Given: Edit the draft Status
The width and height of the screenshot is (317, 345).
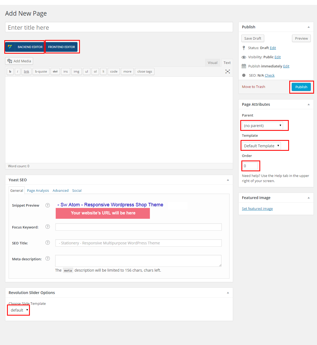Looking at the screenshot, I should (x=273, y=48).
